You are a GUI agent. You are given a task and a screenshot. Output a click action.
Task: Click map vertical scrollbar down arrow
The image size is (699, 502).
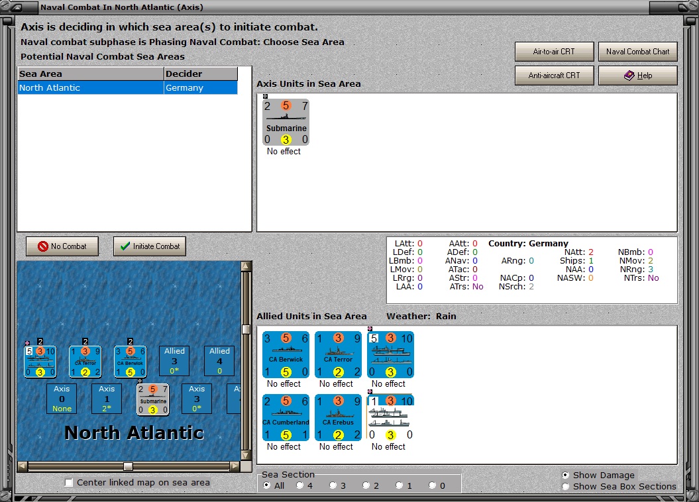point(246,455)
